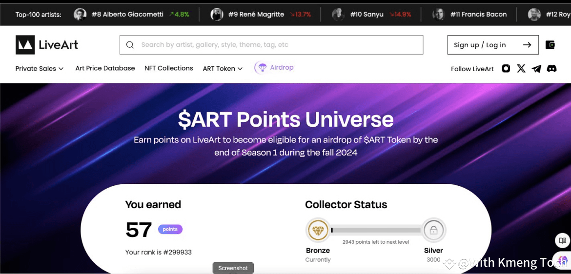This screenshot has height=274, width=571.
Task: Go to the Airdrop page
Action: pos(274,68)
